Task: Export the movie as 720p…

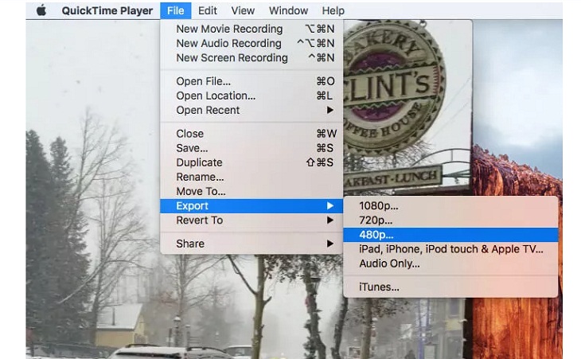Action: click(450, 220)
